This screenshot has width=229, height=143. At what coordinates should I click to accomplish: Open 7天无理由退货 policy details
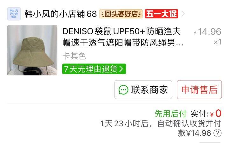(x=94, y=69)
